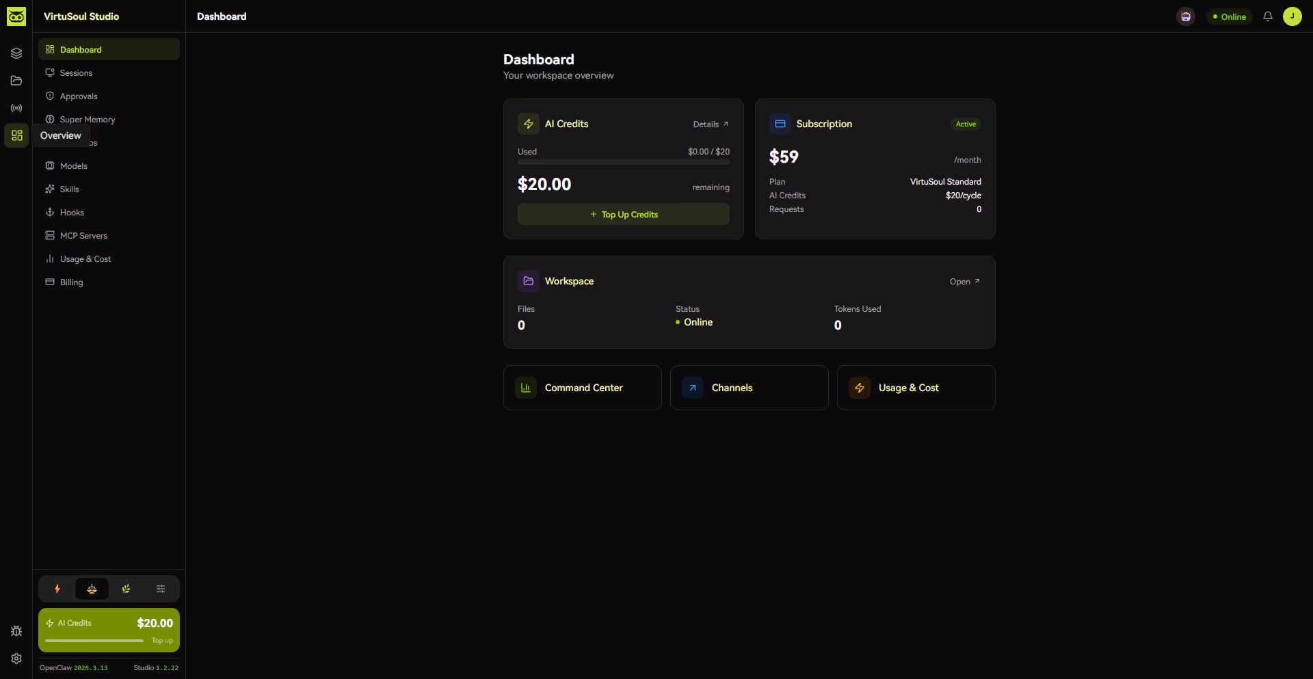The width and height of the screenshot is (1313, 679).
Task: Click the $0.00 / $20 used amount
Action: coord(709,152)
